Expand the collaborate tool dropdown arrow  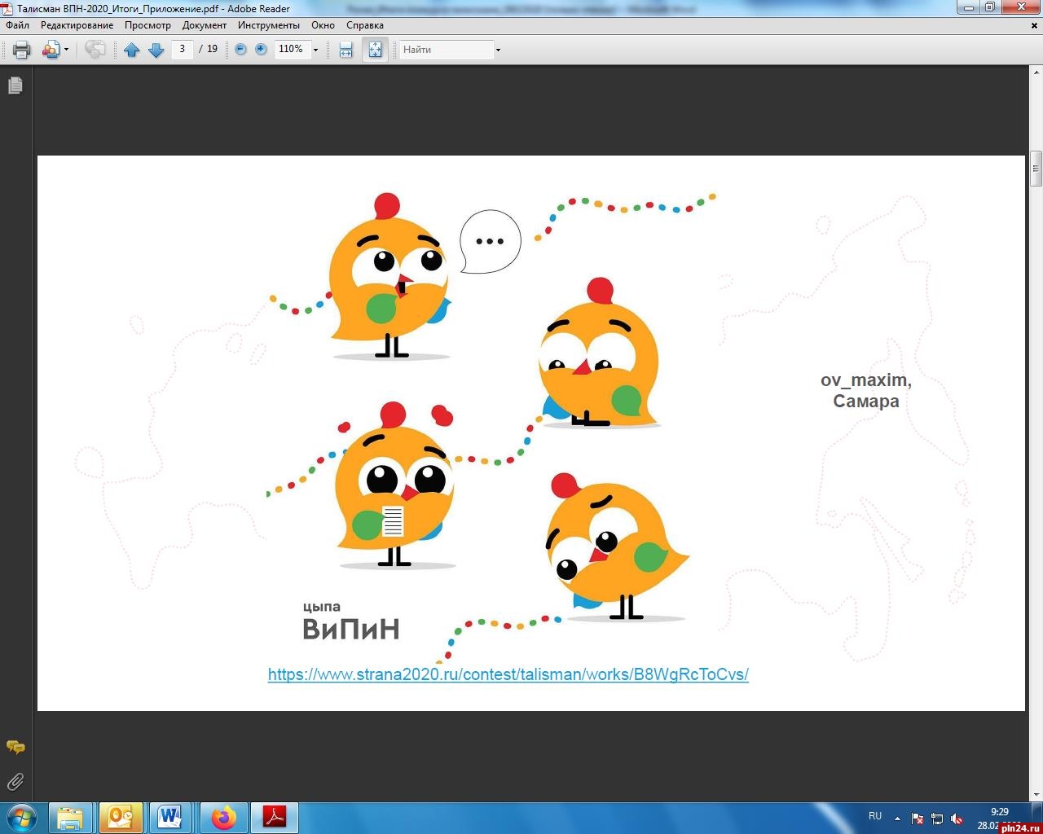pos(66,50)
